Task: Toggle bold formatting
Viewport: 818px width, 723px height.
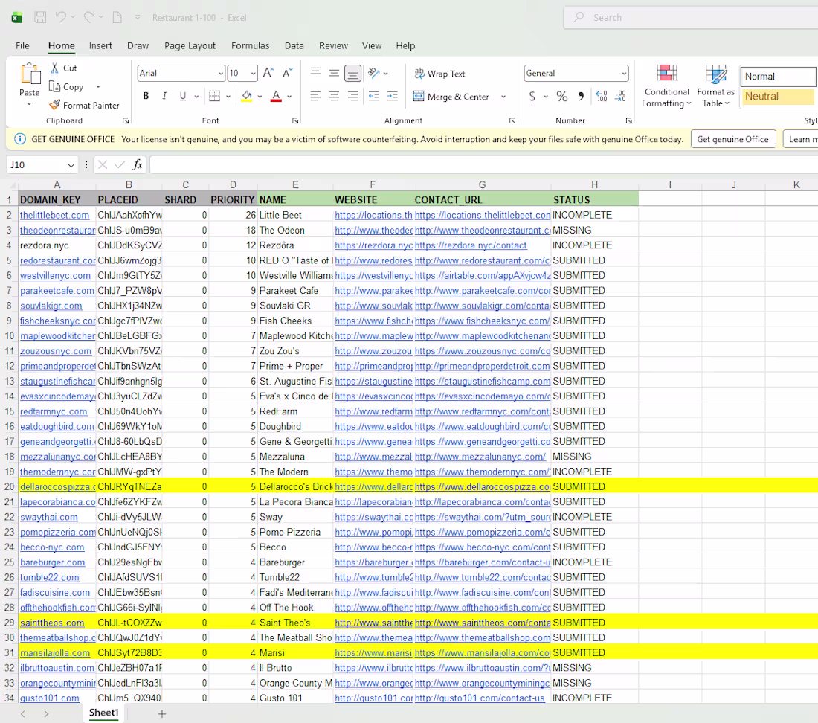Action: point(146,96)
